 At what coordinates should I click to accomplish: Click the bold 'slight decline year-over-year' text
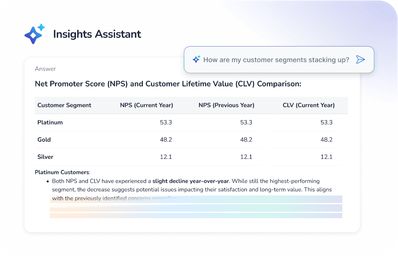pos(191,181)
